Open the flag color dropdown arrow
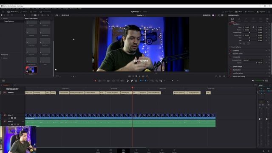272x153 pixels. 143,81
